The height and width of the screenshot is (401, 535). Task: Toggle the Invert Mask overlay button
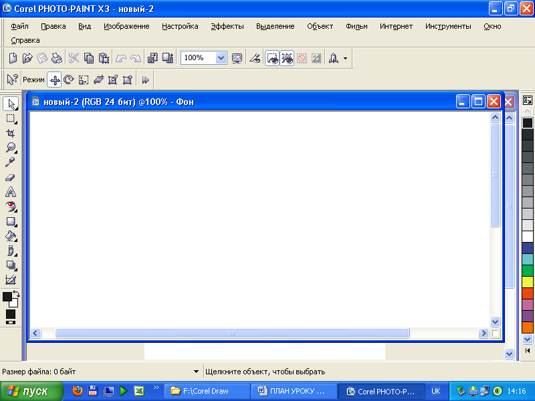[316, 58]
